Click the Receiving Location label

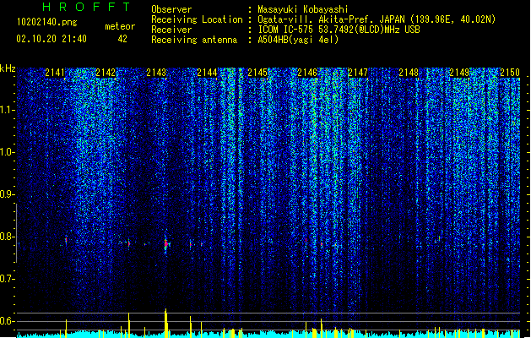click(x=197, y=19)
